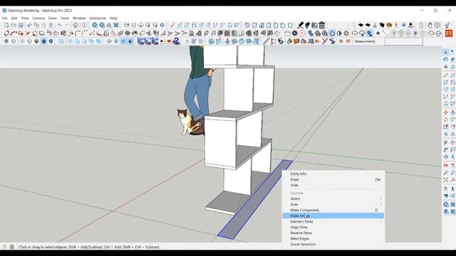Choose Weld Edges in context menu
This screenshot has height=256, width=456.
tap(333, 239)
